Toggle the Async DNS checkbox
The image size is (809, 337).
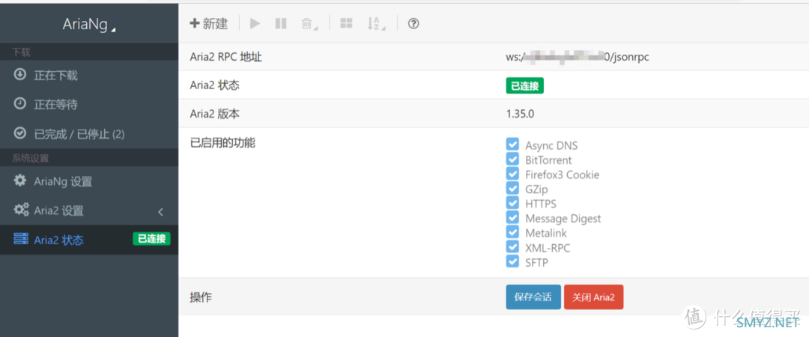click(512, 145)
